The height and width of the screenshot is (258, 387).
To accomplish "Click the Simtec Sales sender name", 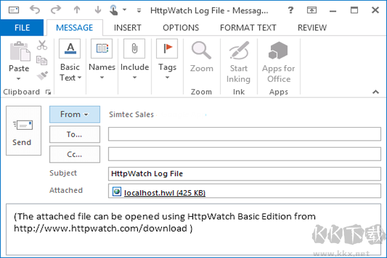I will click(x=132, y=115).
